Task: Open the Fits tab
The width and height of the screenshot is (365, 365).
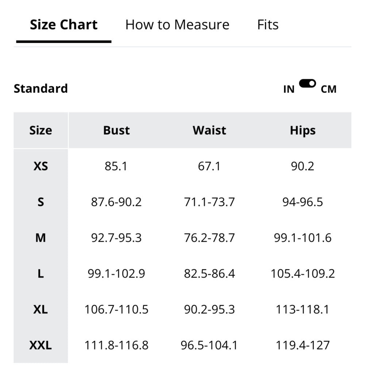Action: point(268,25)
